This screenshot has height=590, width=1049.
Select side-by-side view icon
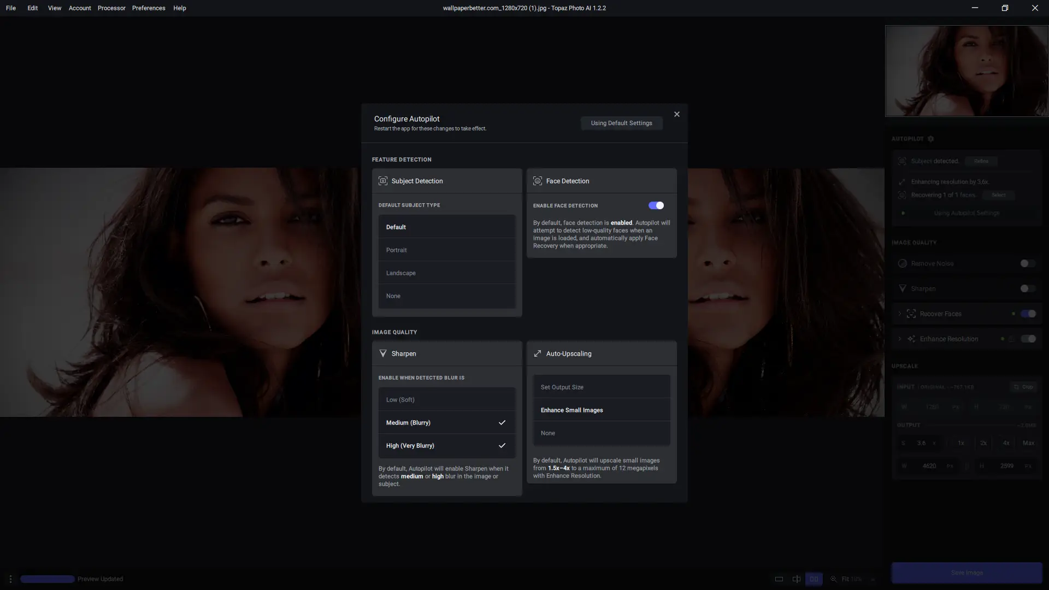pyautogui.click(x=814, y=579)
